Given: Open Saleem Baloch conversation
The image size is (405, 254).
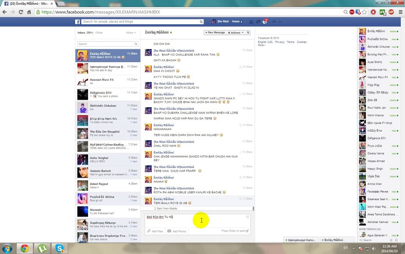Looking at the screenshot, I should tap(108, 173).
